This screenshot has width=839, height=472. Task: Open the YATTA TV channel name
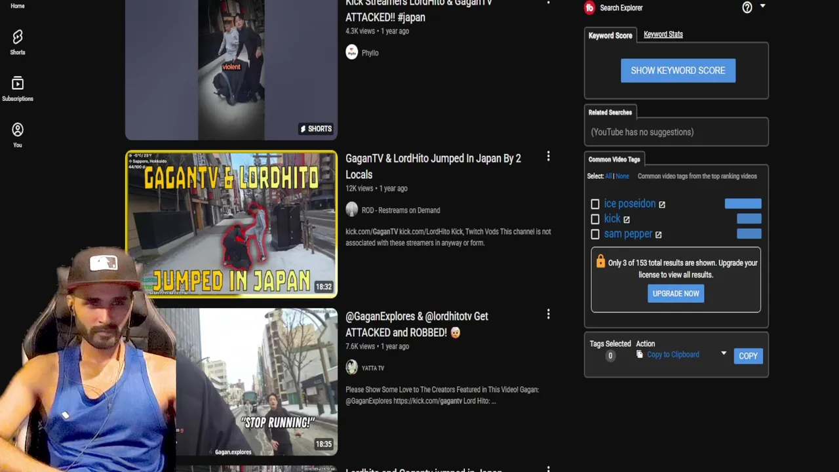tap(373, 368)
